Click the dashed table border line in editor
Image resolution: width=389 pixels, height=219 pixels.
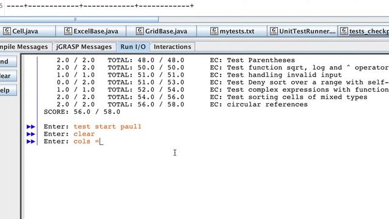click(x=100, y=5)
